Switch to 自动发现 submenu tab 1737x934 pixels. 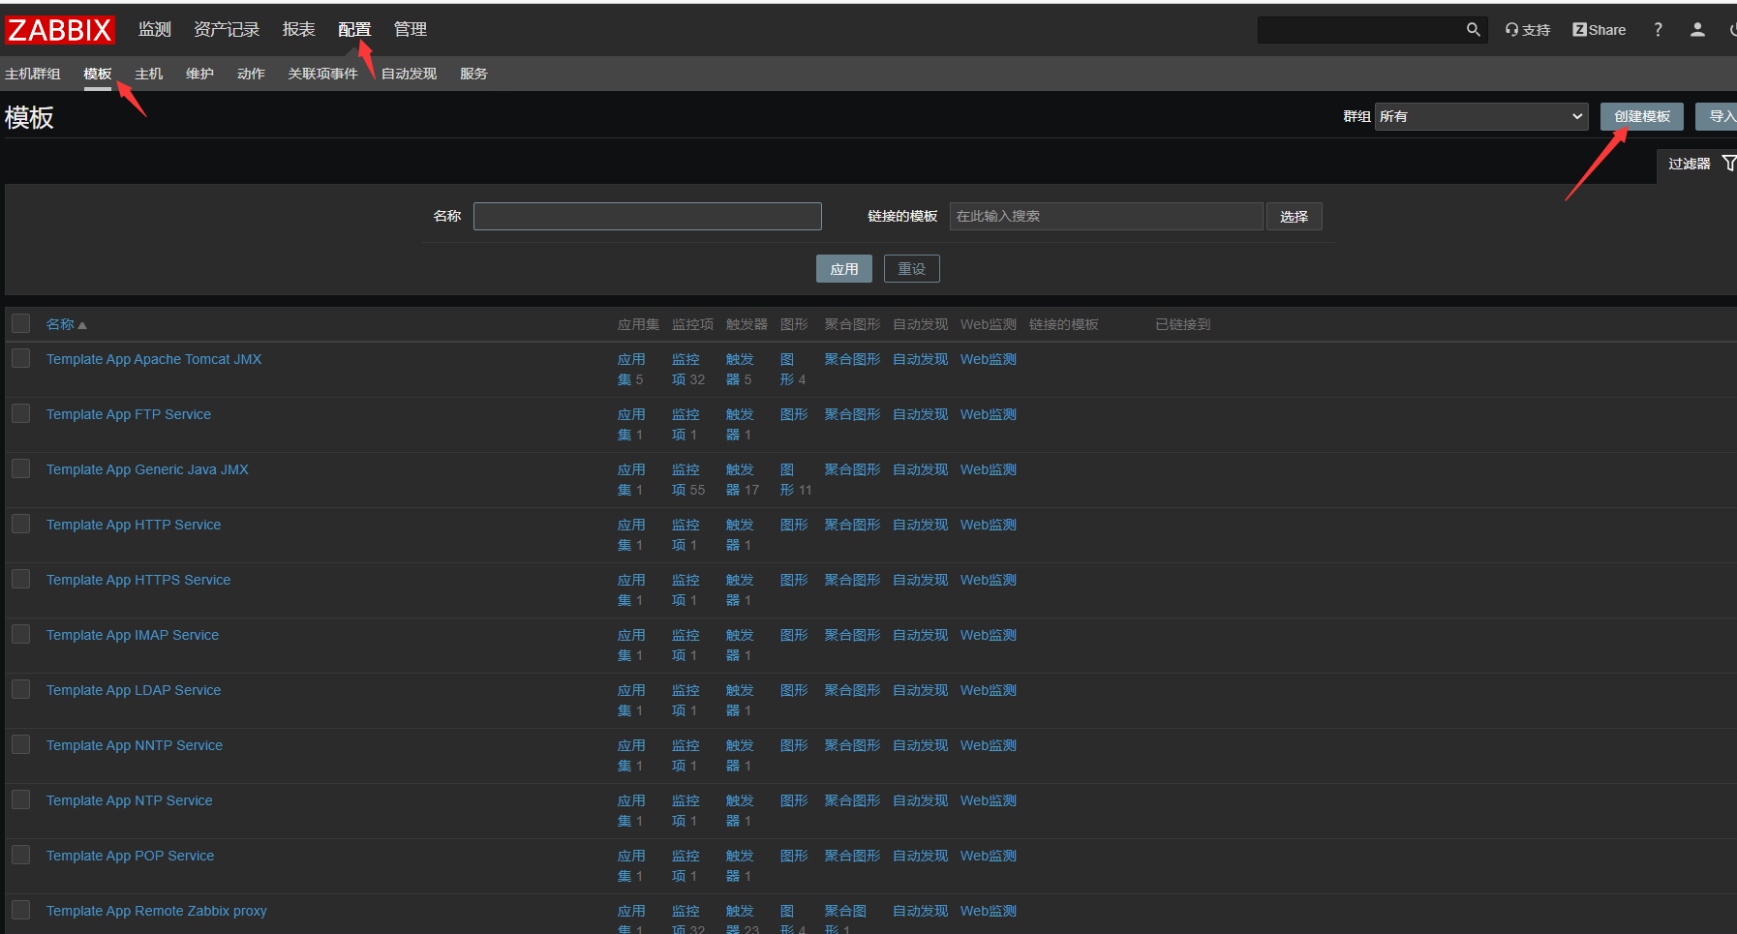point(409,74)
